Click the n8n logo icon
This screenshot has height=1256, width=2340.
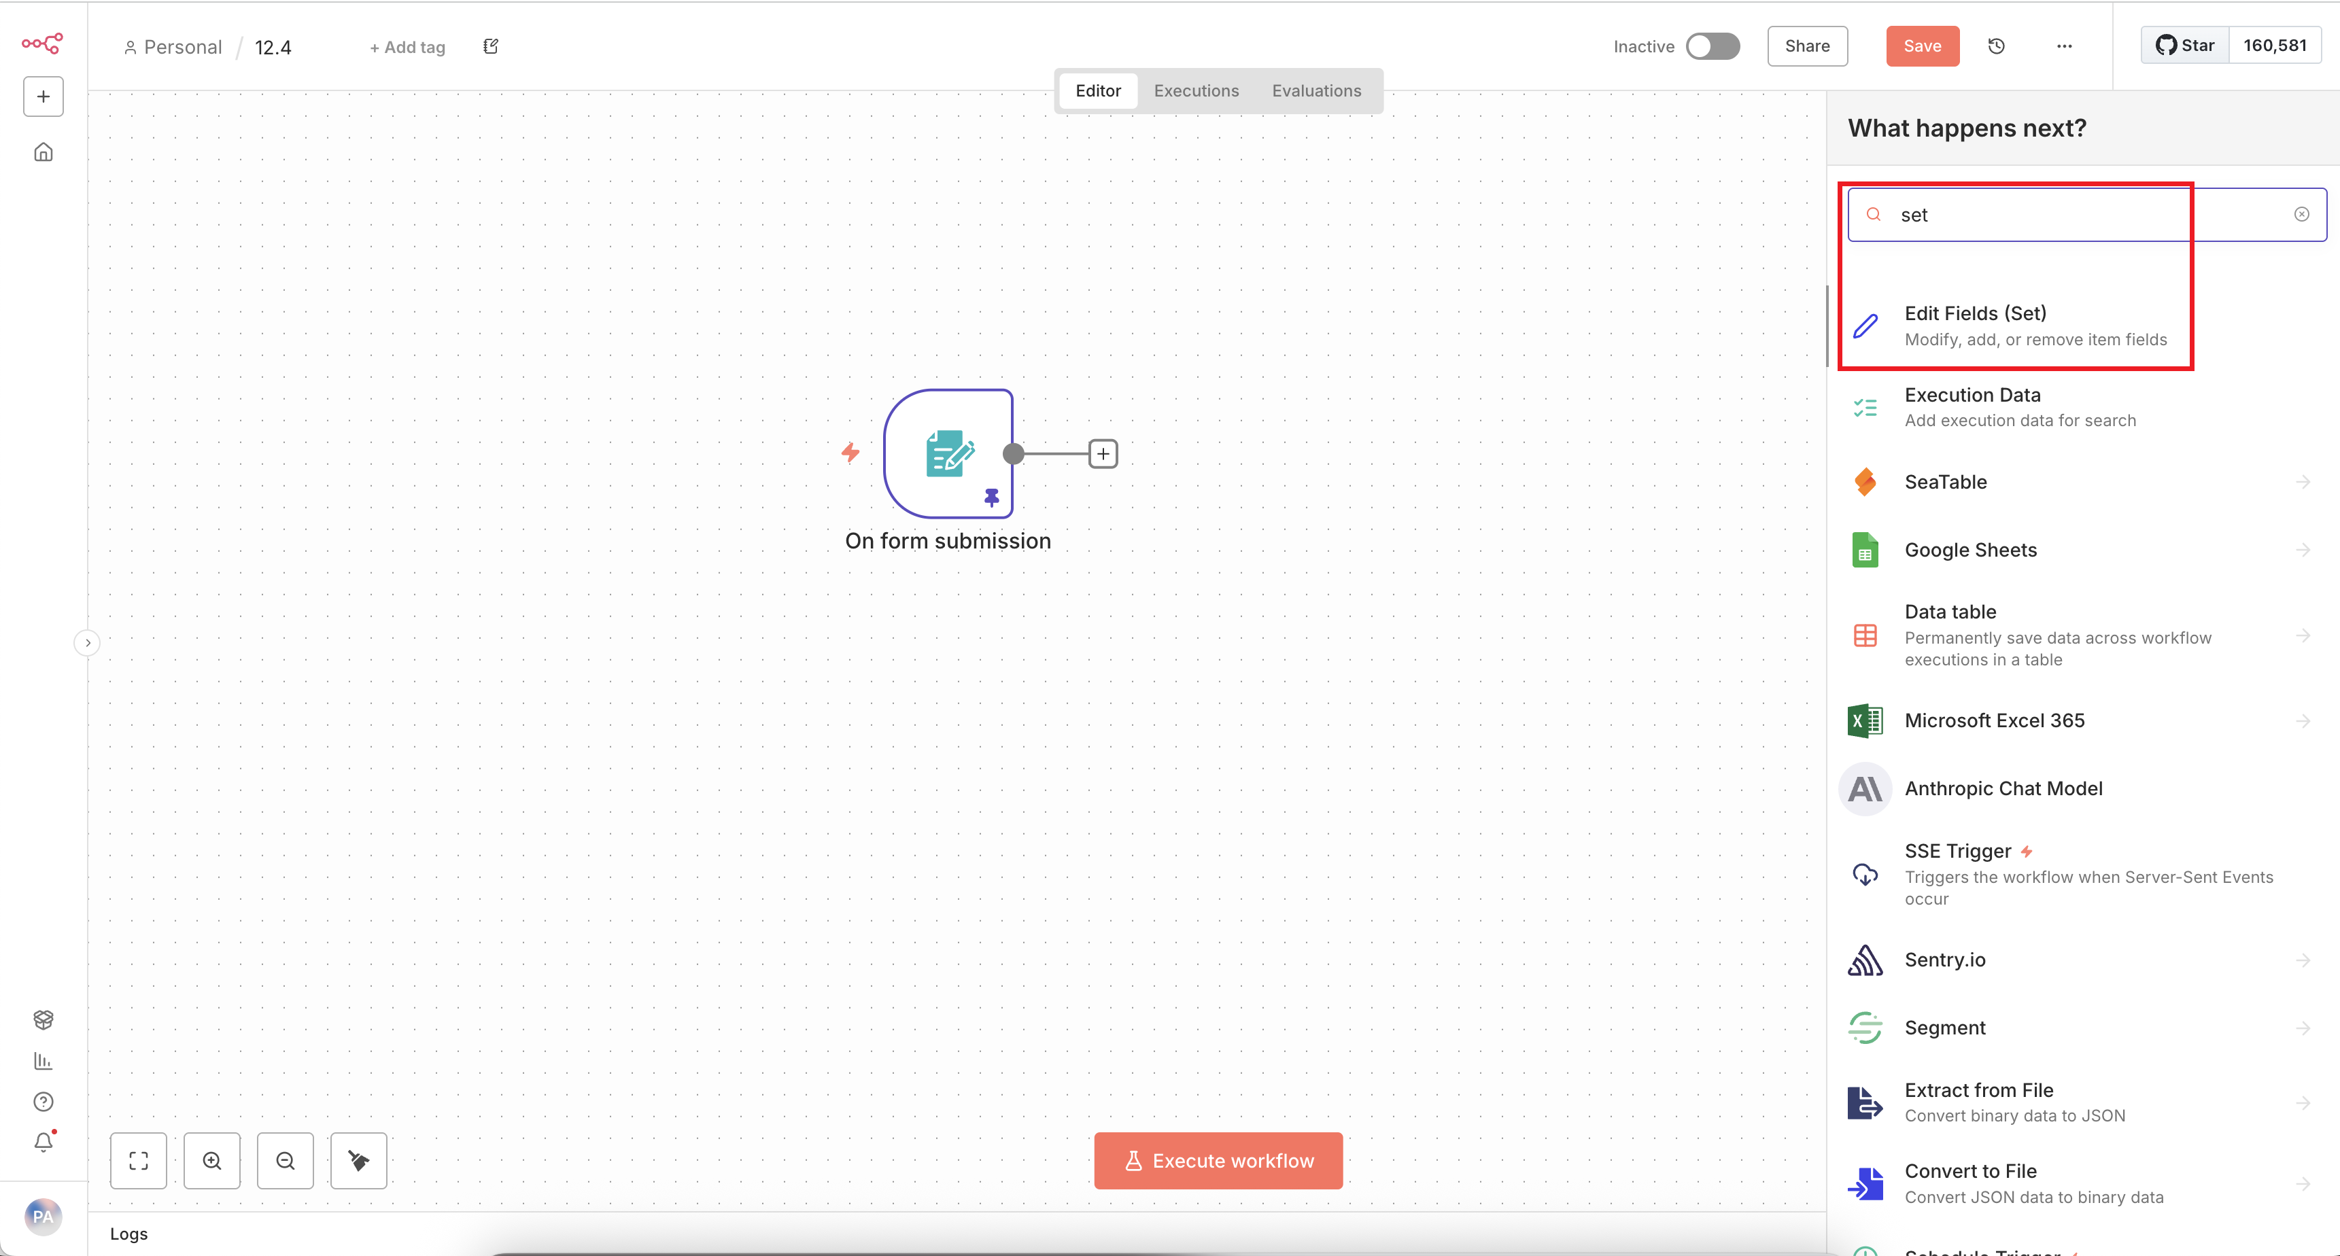tap(41, 43)
